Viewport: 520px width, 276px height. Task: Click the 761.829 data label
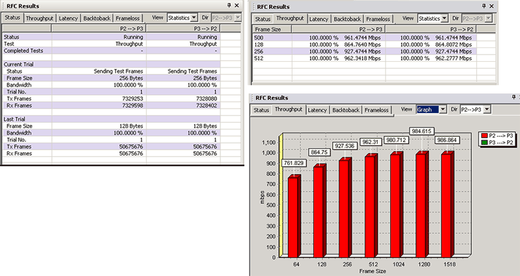point(294,163)
